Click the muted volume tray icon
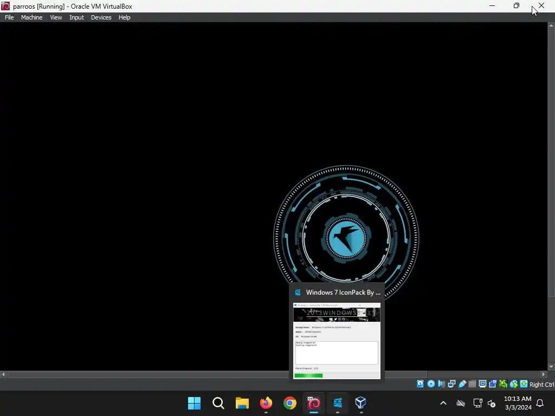 click(492, 403)
